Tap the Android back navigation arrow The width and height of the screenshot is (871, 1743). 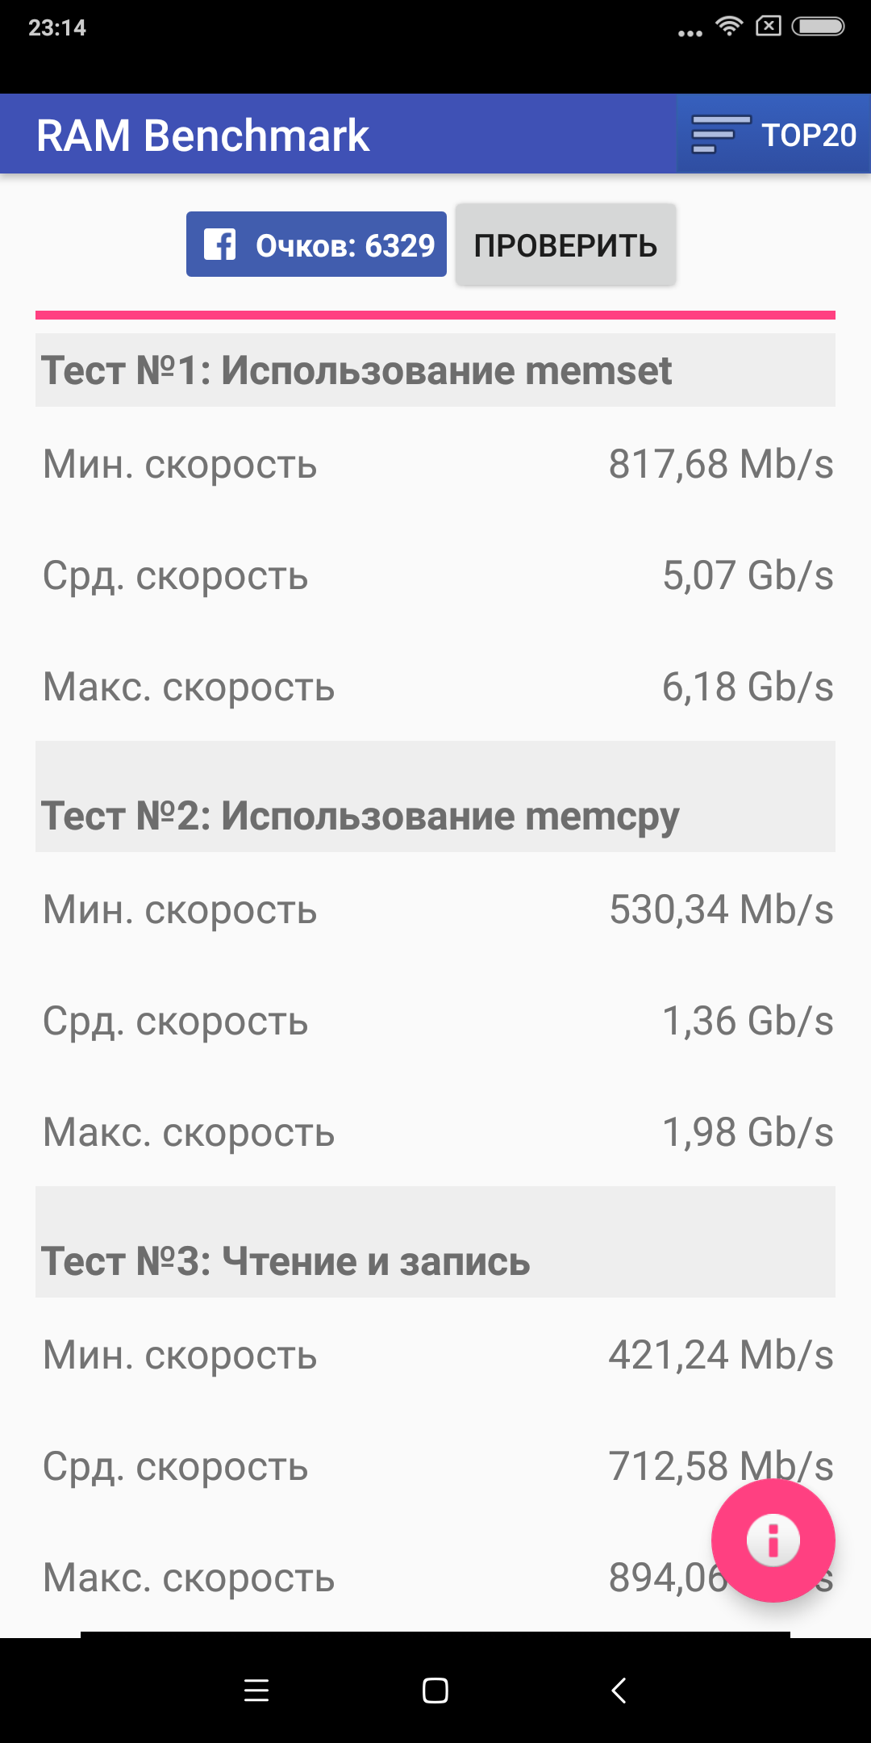[619, 1691]
